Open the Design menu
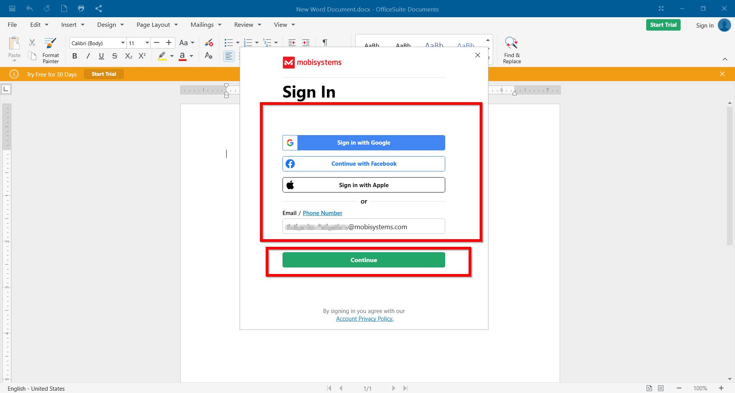The image size is (735, 393). coord(110,24)
